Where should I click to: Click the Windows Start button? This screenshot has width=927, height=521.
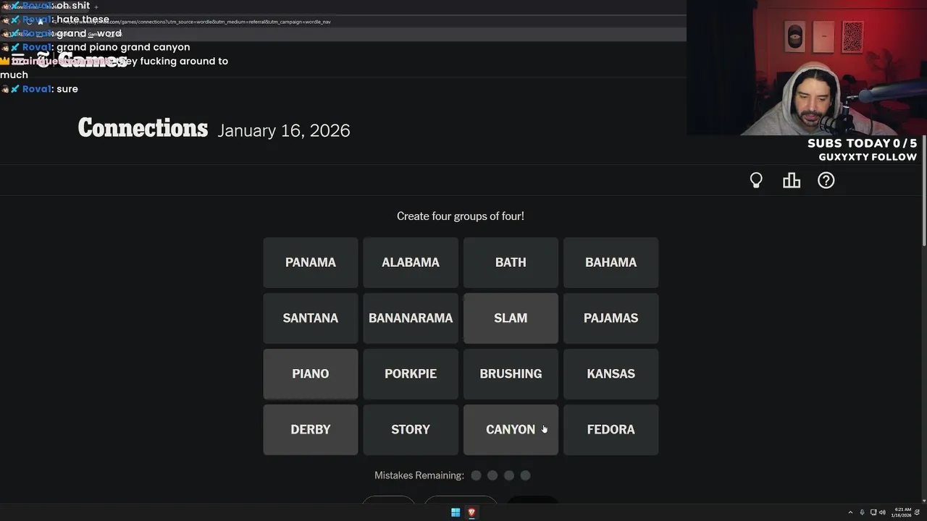pyautogui.click(x=456, y=512)
